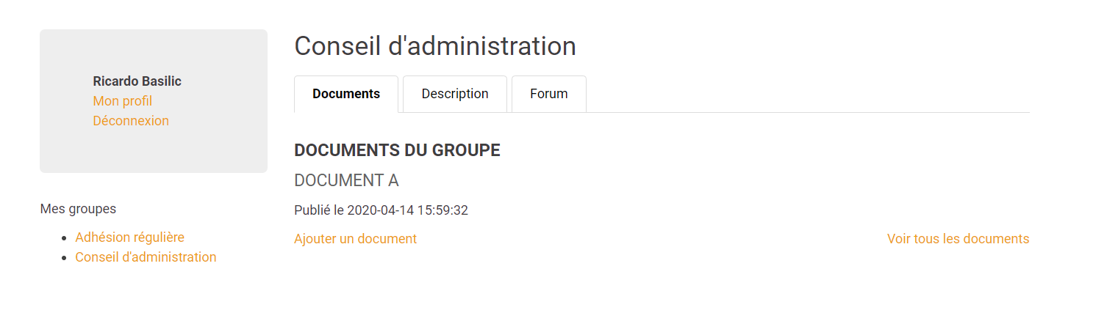1107x310 pixels.
Task: Open the Adhésion régulière group
Action: (129, 237)
